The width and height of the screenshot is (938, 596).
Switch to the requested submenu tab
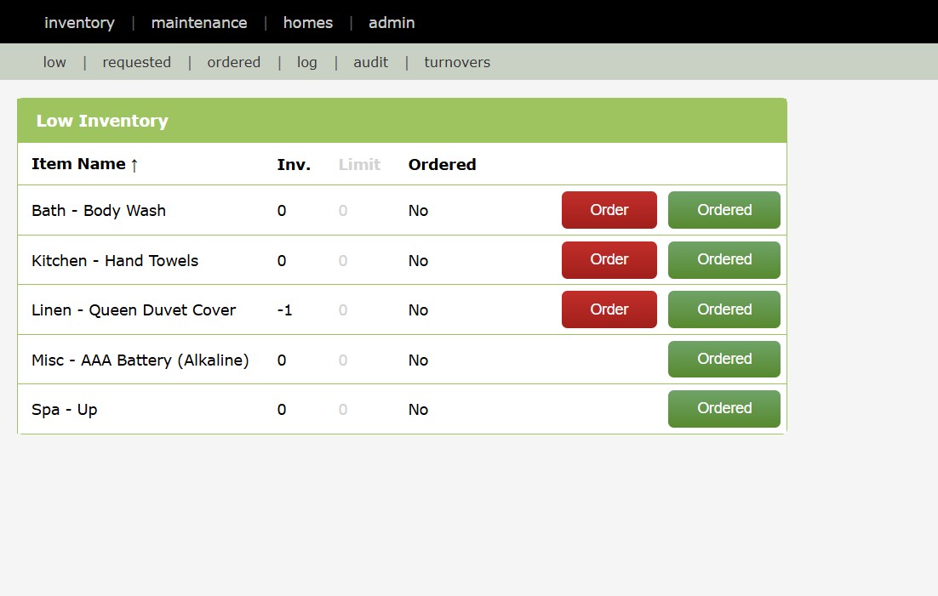click(x=136, y=62)
